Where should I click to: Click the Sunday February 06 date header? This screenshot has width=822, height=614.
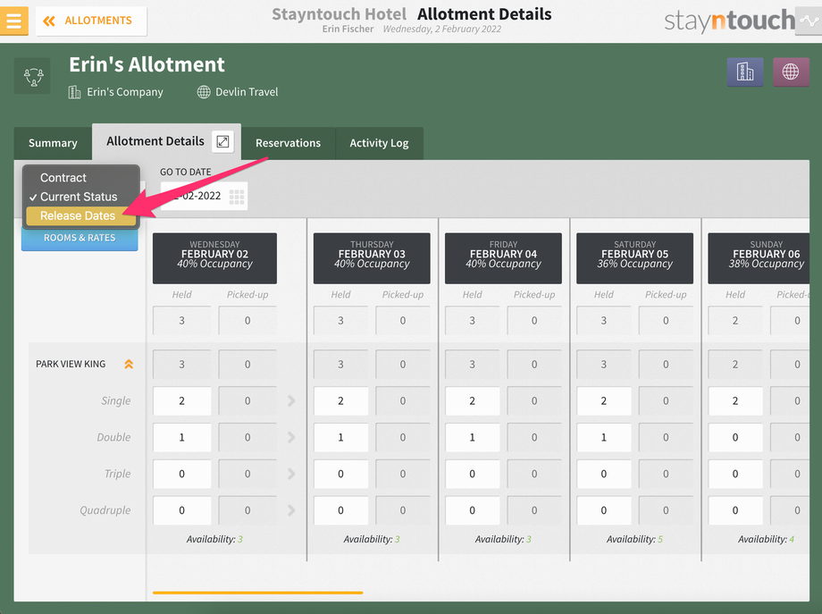click(x=759, y=258)
